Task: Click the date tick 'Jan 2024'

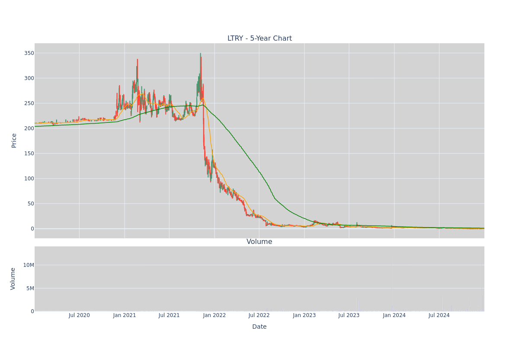Action: tap(394, 315)
